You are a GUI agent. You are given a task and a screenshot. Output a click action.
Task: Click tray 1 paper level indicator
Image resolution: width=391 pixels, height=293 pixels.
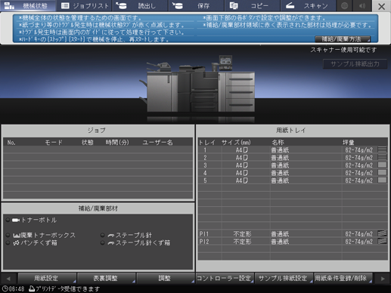[x=382, y=150]
